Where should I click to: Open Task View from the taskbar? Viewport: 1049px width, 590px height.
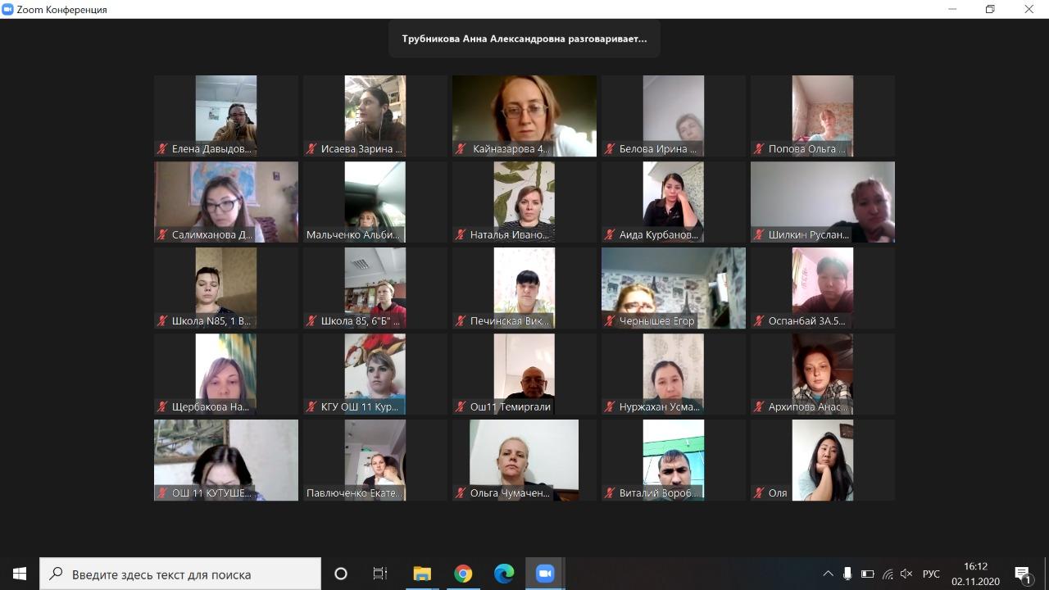pyautogui.click(x=380, y=574)
